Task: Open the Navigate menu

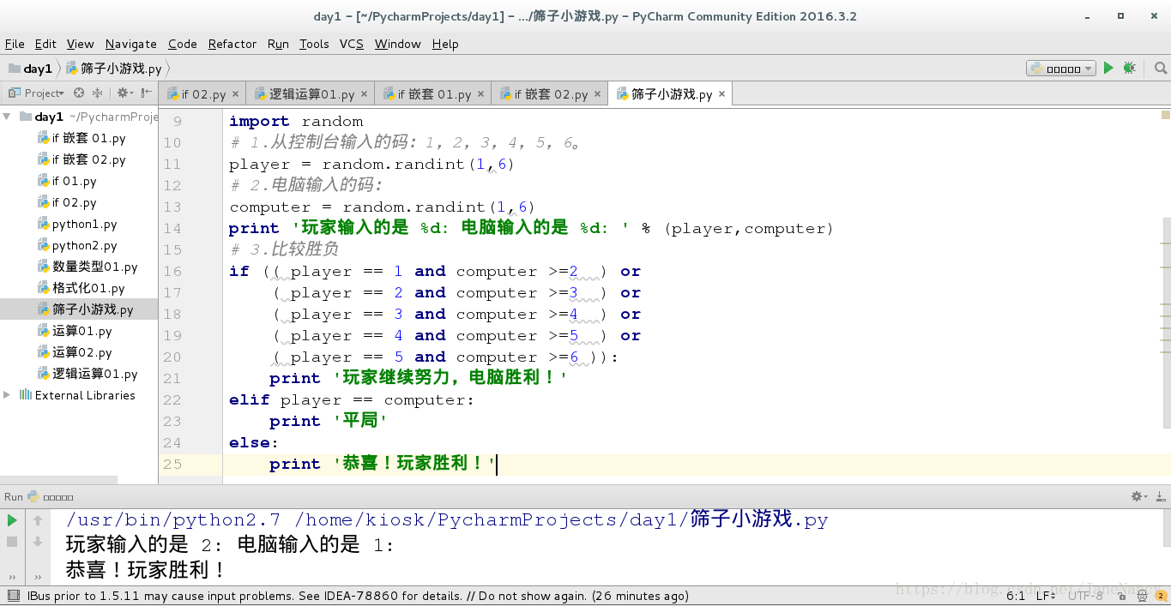Action: point(131,44)
